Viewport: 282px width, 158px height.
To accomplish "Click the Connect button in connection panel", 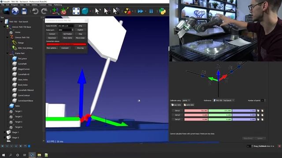I will click(x=52, y=34).
